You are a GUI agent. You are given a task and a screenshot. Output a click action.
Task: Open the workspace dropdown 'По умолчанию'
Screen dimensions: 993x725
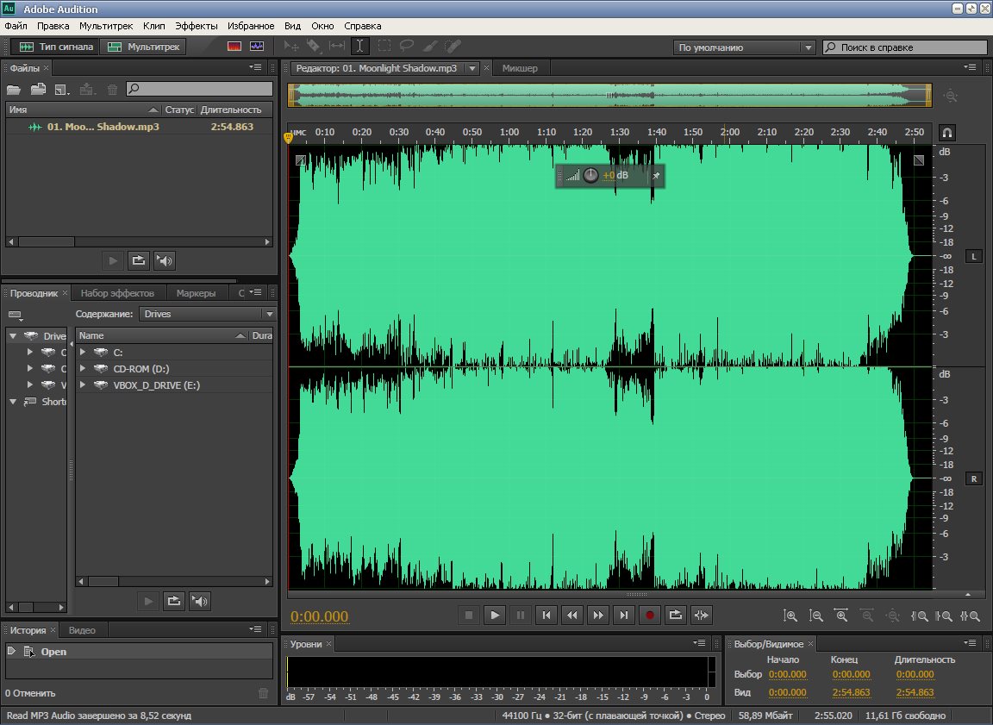point(745,47)
